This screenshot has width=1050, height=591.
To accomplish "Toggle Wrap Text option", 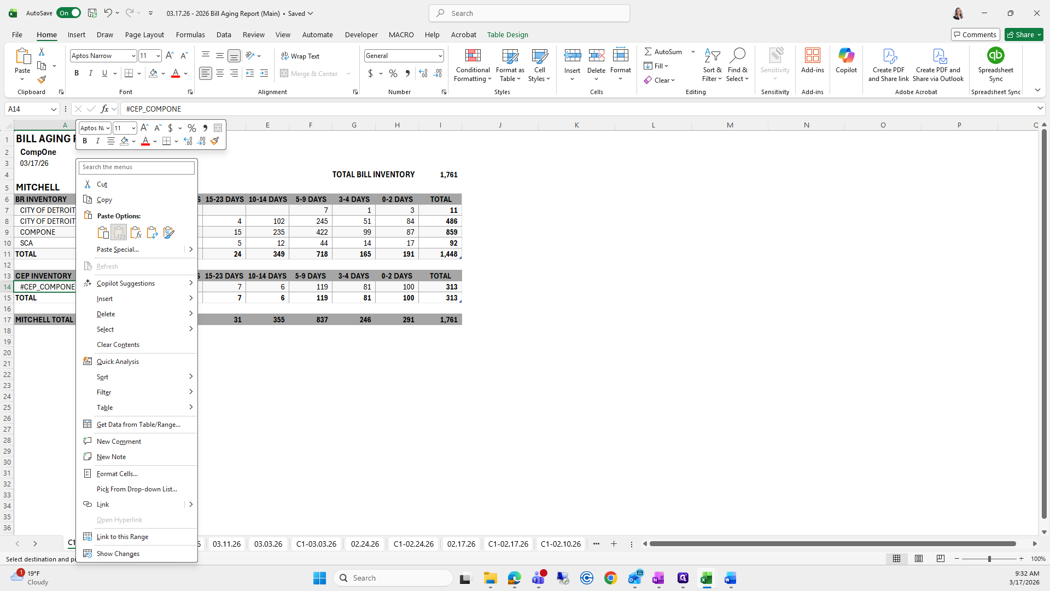I will (x=300, y=56).
